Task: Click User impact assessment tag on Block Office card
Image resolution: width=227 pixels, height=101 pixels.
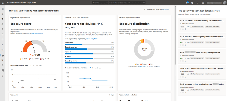Action: tap(212, 74)
